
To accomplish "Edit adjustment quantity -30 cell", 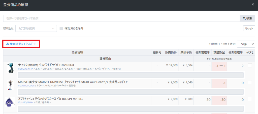I will 219,100.
